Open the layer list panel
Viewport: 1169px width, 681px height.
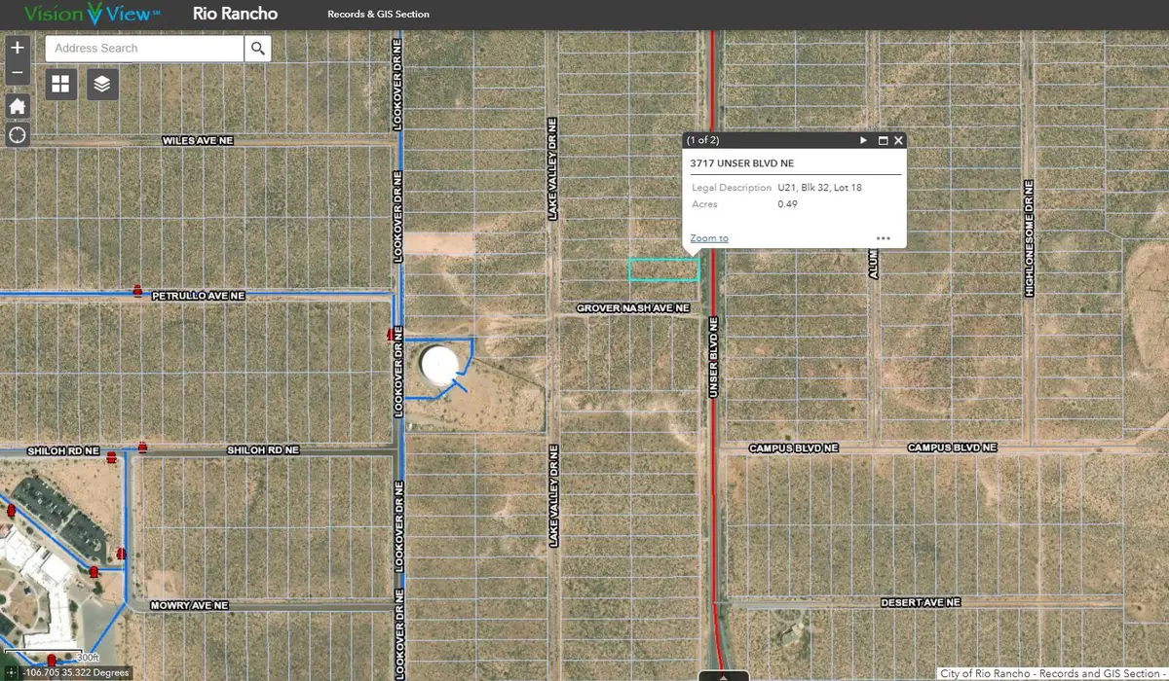click(101, 84)
